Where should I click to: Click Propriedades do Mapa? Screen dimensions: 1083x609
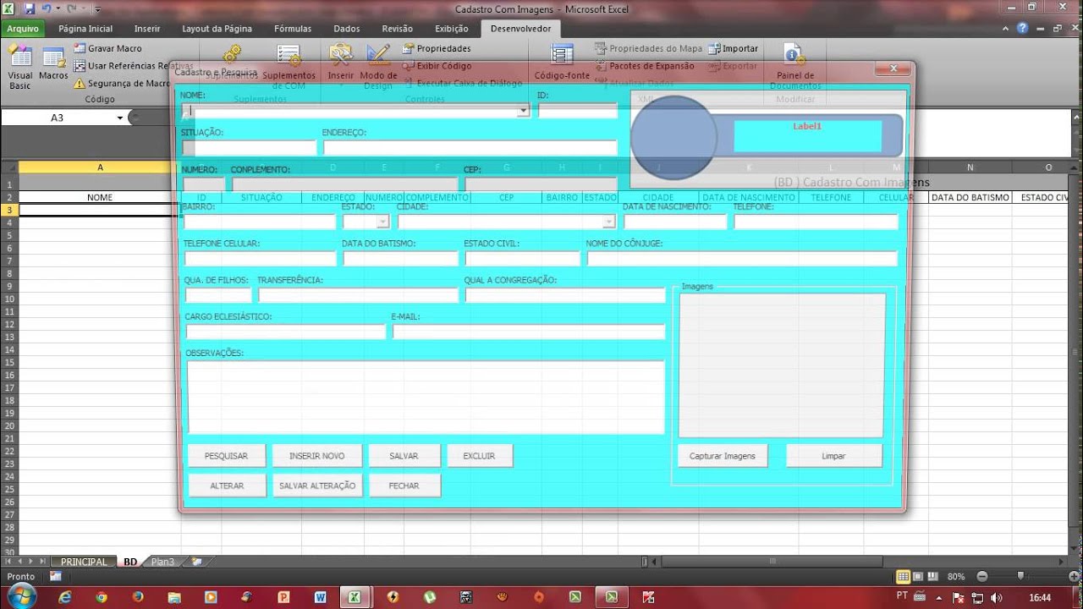coord(648,48)
